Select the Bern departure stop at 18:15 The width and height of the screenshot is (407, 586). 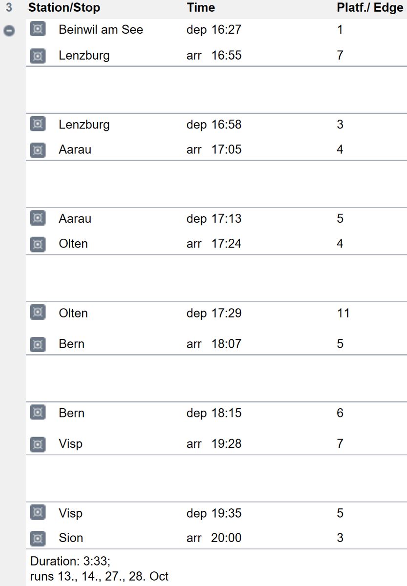point(71,413)
